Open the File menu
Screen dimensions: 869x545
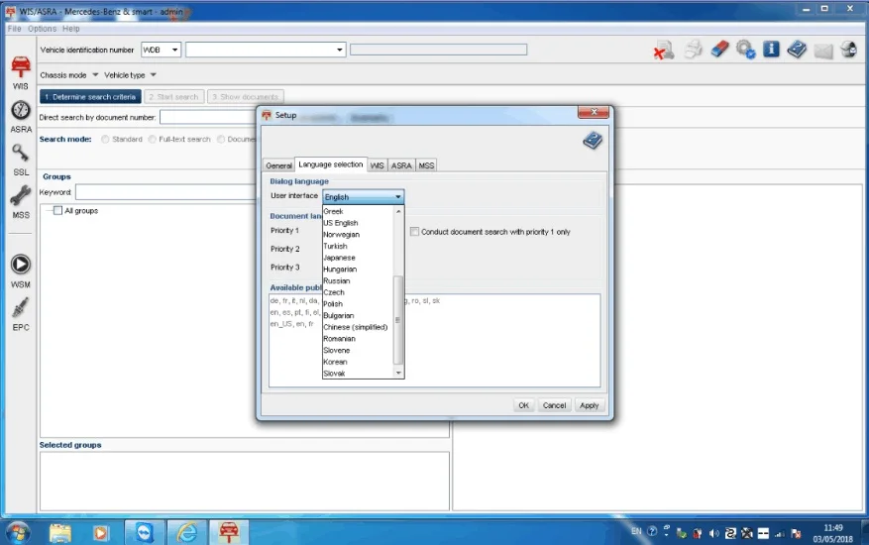15,29
